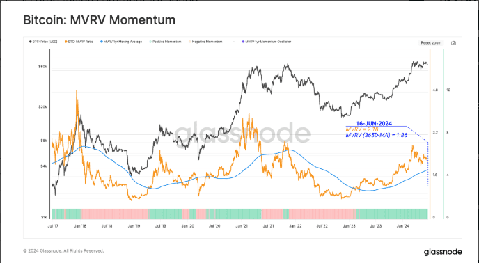Screen dimensions: 479x263
Task: Click the glassnode watermark on the chart
Action: [x=242, y=132]
